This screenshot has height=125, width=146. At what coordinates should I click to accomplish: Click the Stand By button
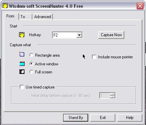pyautogui.click(x=76, y=118)
